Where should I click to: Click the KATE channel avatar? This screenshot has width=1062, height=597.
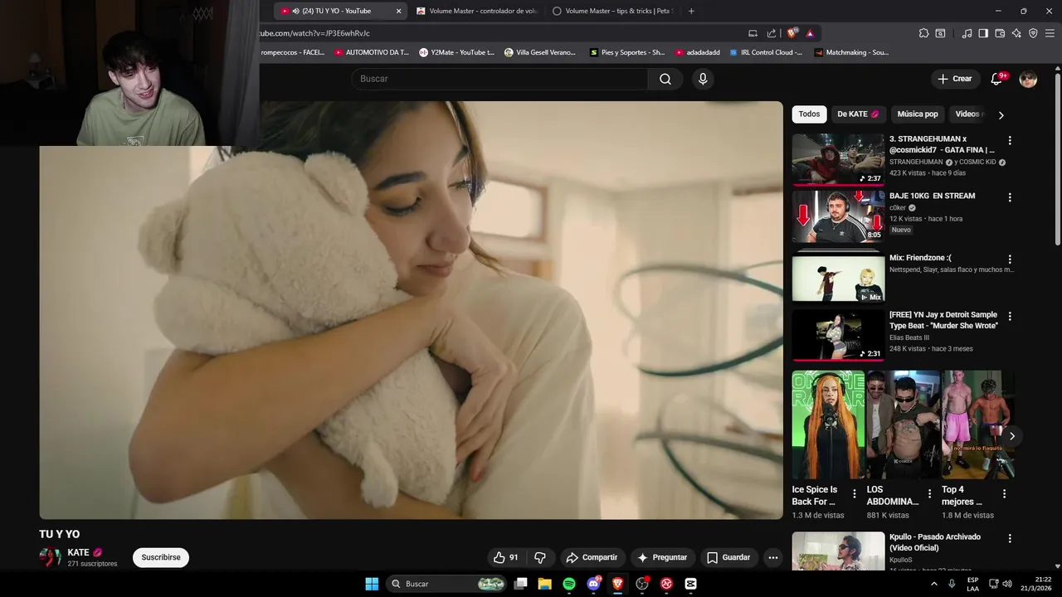click(51, 557)
